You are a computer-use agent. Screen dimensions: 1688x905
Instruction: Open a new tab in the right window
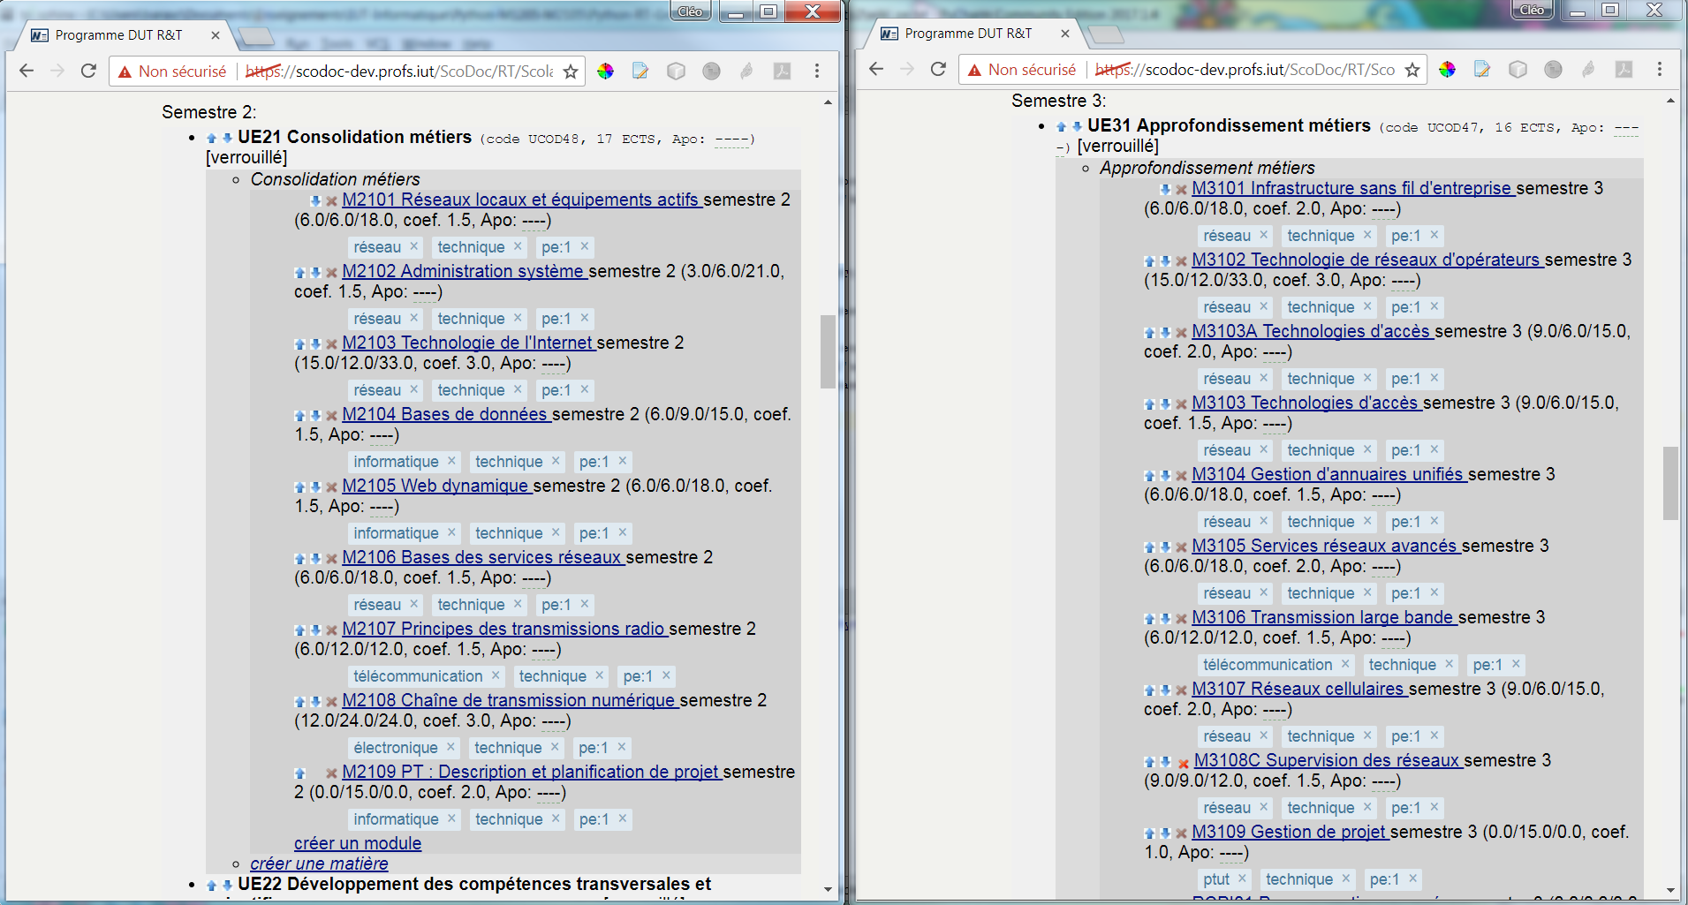pyautogui.click(x=1106, y=34)
